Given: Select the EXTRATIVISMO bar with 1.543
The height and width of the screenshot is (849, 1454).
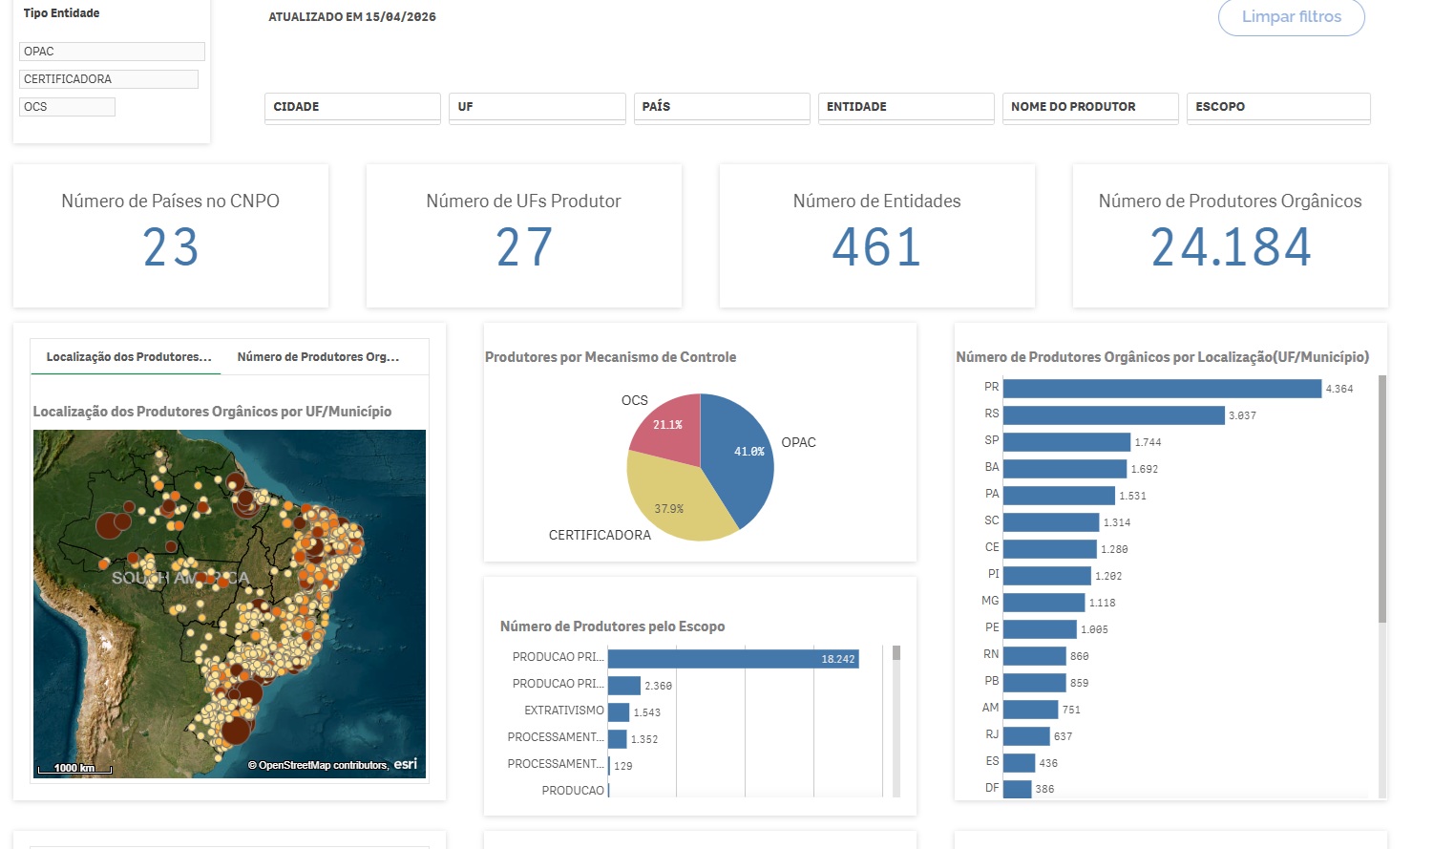Looking at the screenshot, I should (619, 712).
